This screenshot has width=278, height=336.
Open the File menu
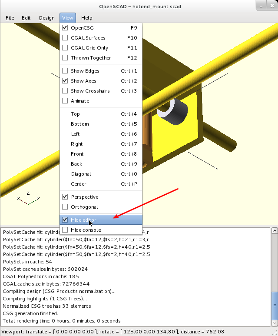(10, 18)
